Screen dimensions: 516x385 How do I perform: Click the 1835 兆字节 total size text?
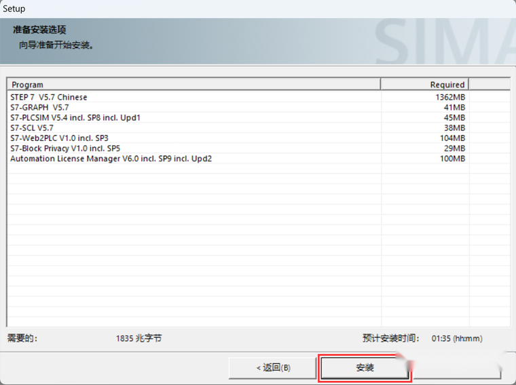point(139,338)
